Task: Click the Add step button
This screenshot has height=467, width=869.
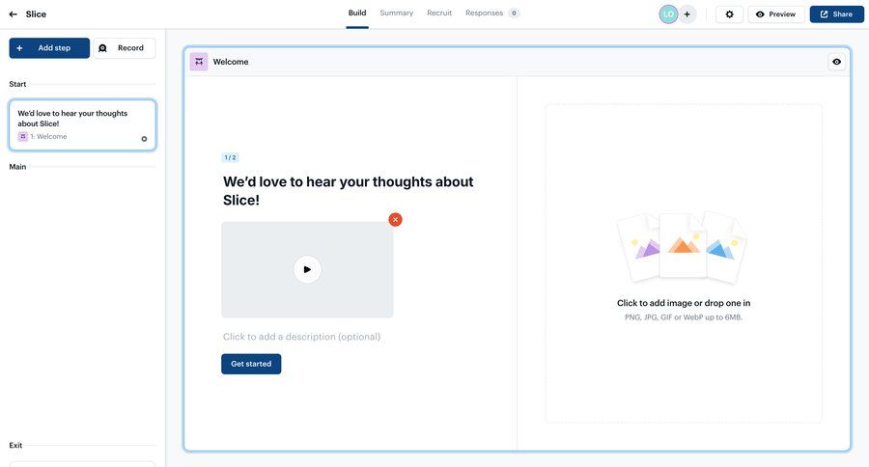Action: (49, 48)
